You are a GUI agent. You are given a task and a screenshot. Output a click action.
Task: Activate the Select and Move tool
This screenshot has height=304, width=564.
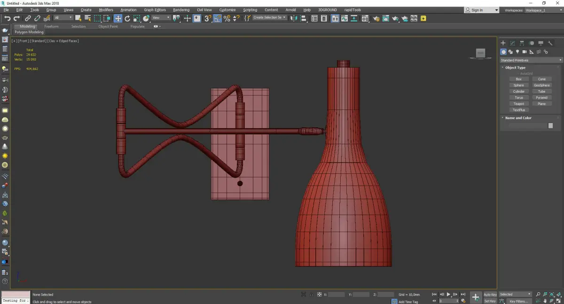(118, 18)
